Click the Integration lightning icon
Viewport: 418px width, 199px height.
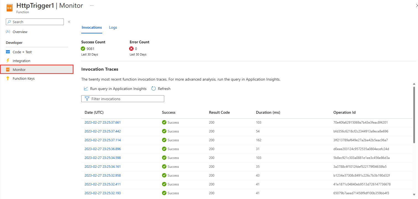(x=8, y=61)
